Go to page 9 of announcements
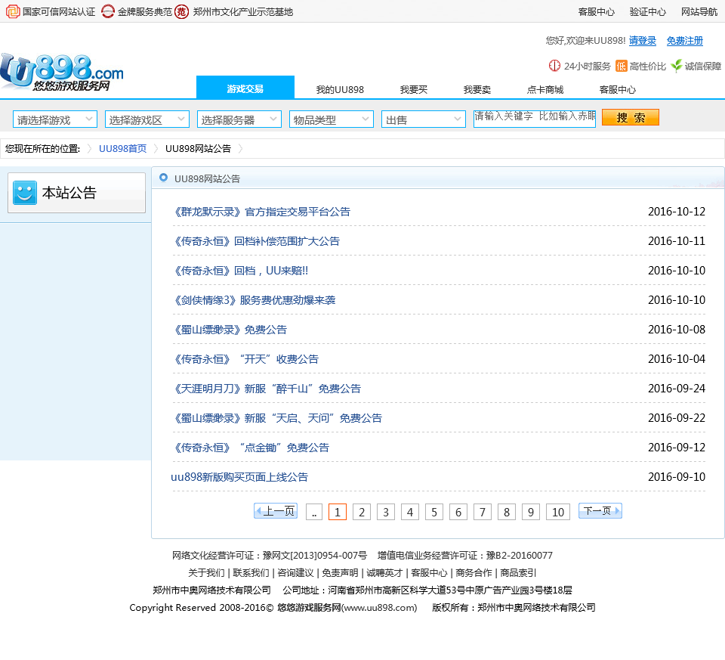Image resolution: width=725 pixels, height=660 pixels. pos(531,512)
